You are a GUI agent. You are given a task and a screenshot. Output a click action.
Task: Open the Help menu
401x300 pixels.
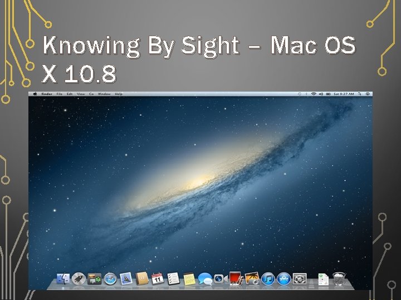click(119, 94)
